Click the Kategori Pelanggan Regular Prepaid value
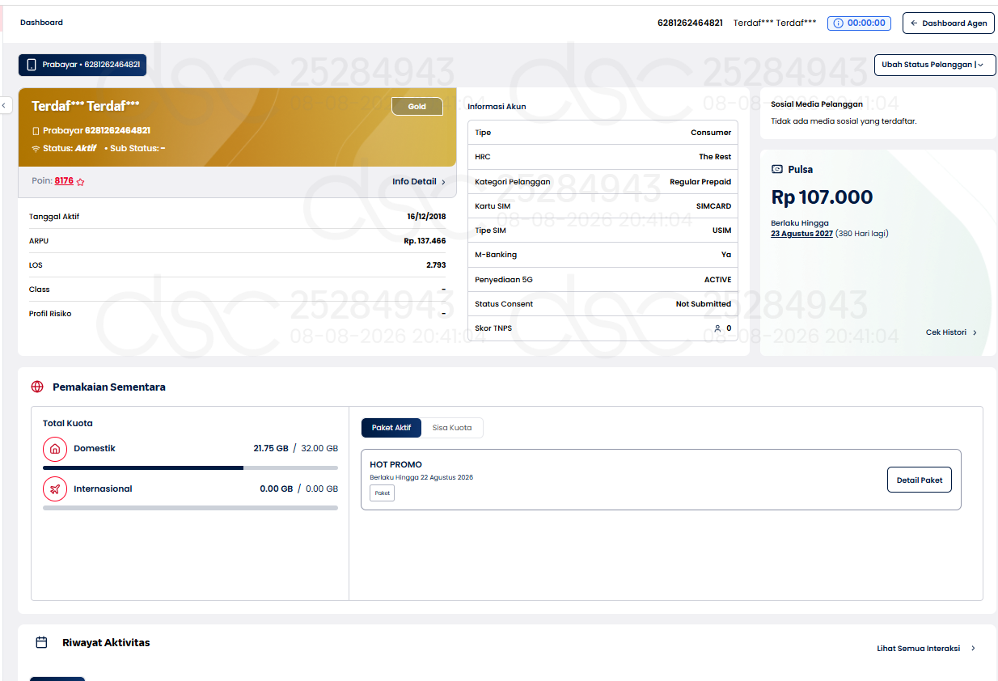998x681 pixels. point(700,182)
